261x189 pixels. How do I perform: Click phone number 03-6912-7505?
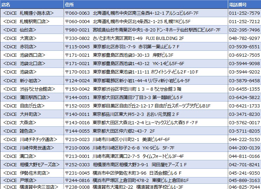pos(244,55)
